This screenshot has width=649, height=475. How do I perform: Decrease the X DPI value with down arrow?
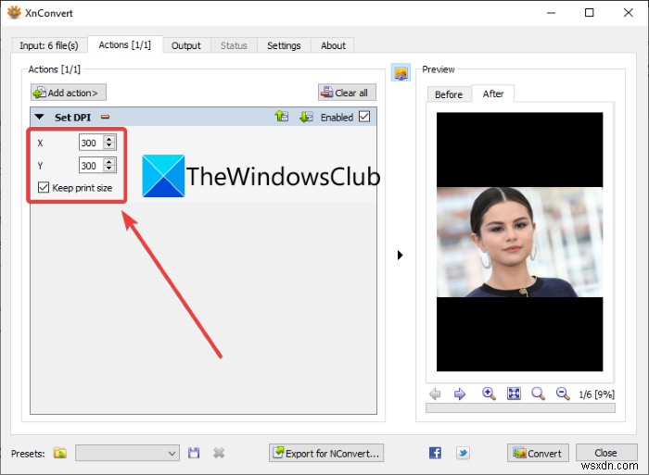coord(108,146)
